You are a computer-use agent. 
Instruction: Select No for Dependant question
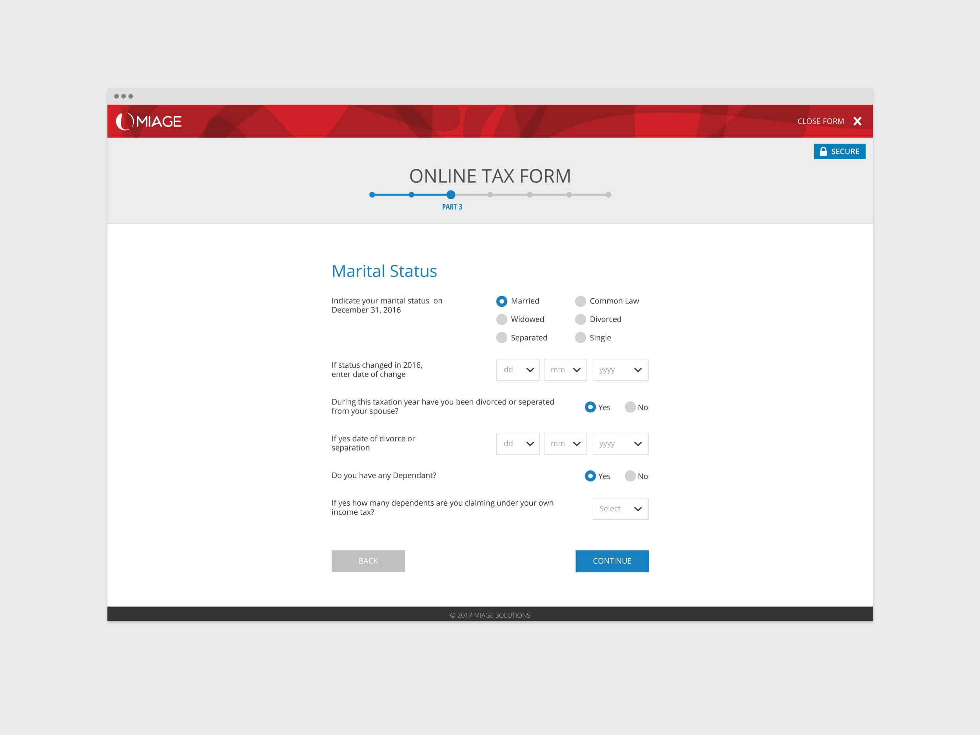(x=630, y=476)
